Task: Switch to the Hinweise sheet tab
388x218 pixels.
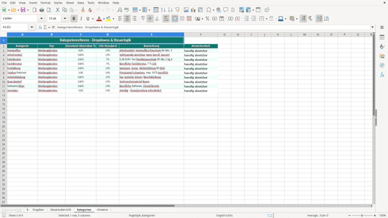Action: click(x=102, y=210)
